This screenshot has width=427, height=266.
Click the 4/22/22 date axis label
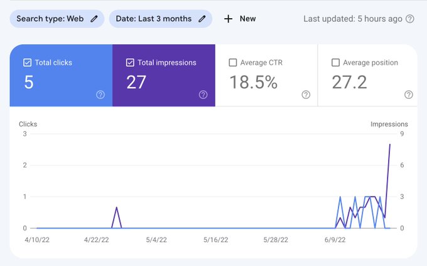97,240
